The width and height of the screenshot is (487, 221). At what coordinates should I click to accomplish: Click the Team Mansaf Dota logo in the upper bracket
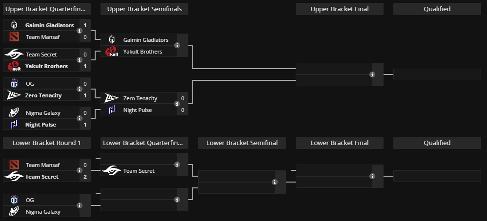14,37
